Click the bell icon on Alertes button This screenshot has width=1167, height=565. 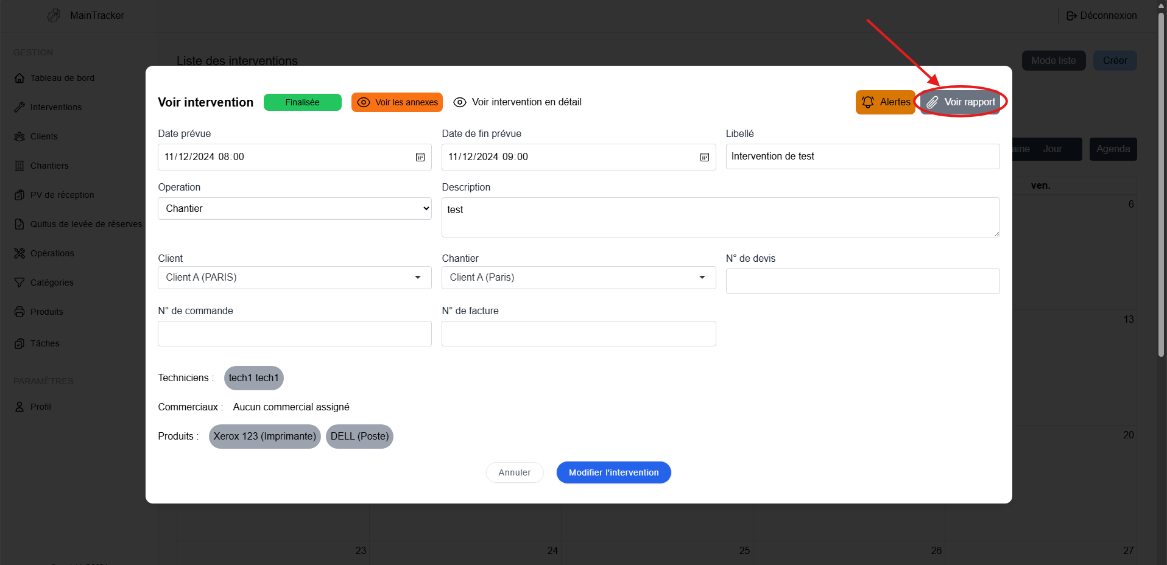868,102
